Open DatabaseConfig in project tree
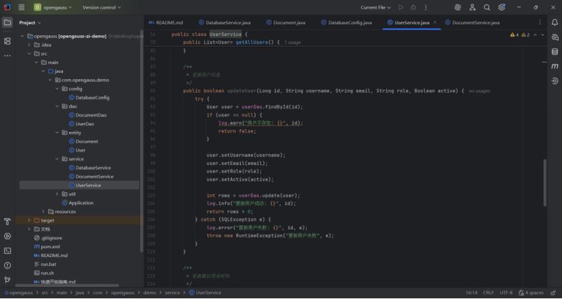Image resolution: width=562 pixels, height=299 pixels. click(x=89, y=97)
